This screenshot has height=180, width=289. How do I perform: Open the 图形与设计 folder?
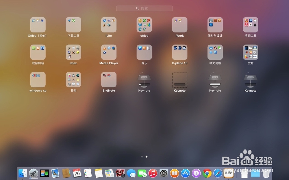215,24
